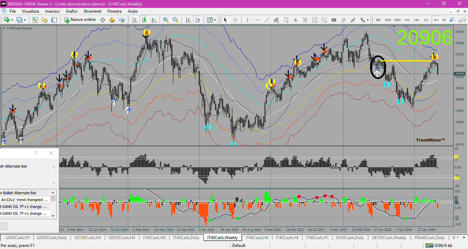Switch to the EU50Cash,Daily chart tab
468x249 pixels.
pos(350,237)
